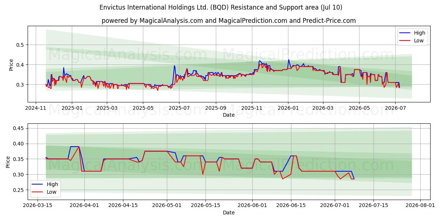Click the 2025-01 tick label
Screen dimensions: 442x221
(x=71, y=109)
